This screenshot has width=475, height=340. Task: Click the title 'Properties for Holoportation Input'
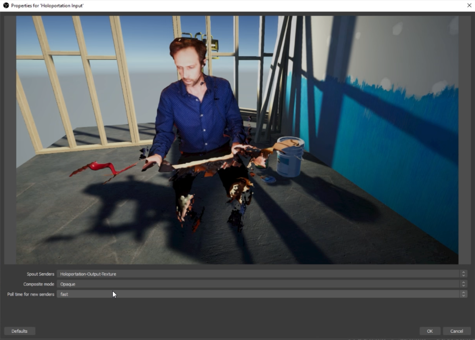coord(47,5)
